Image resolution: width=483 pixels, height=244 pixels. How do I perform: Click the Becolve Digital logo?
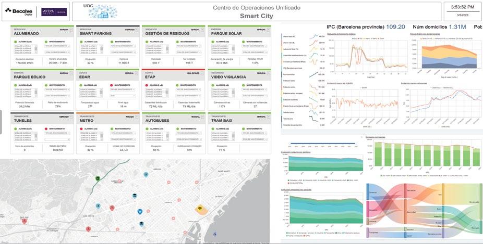pos(19,11)
